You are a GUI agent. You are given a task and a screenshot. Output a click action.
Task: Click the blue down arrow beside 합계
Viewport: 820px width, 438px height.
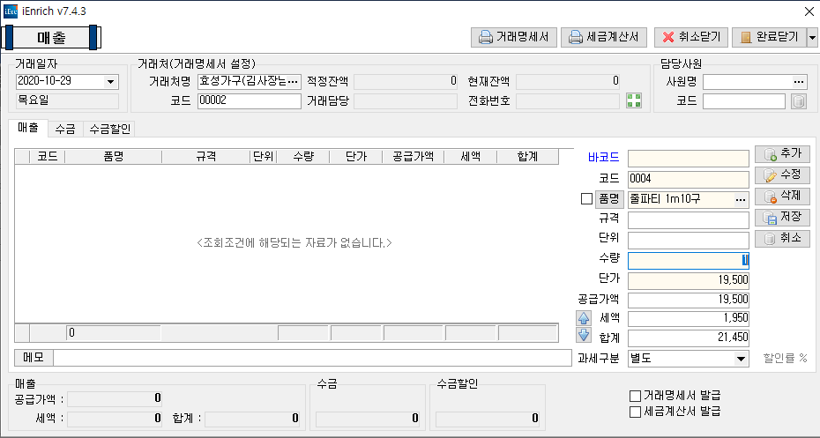click(583, 335)
